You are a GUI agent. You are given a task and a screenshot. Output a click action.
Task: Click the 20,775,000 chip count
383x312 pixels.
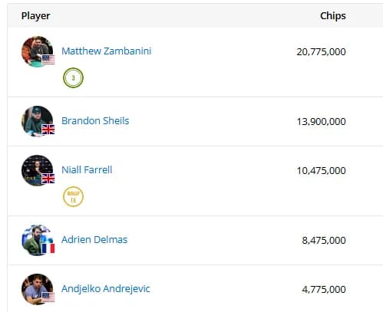321,52
